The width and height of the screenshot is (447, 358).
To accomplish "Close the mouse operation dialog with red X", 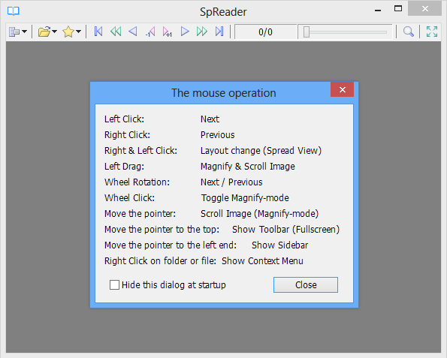I will tap(342, 90).
